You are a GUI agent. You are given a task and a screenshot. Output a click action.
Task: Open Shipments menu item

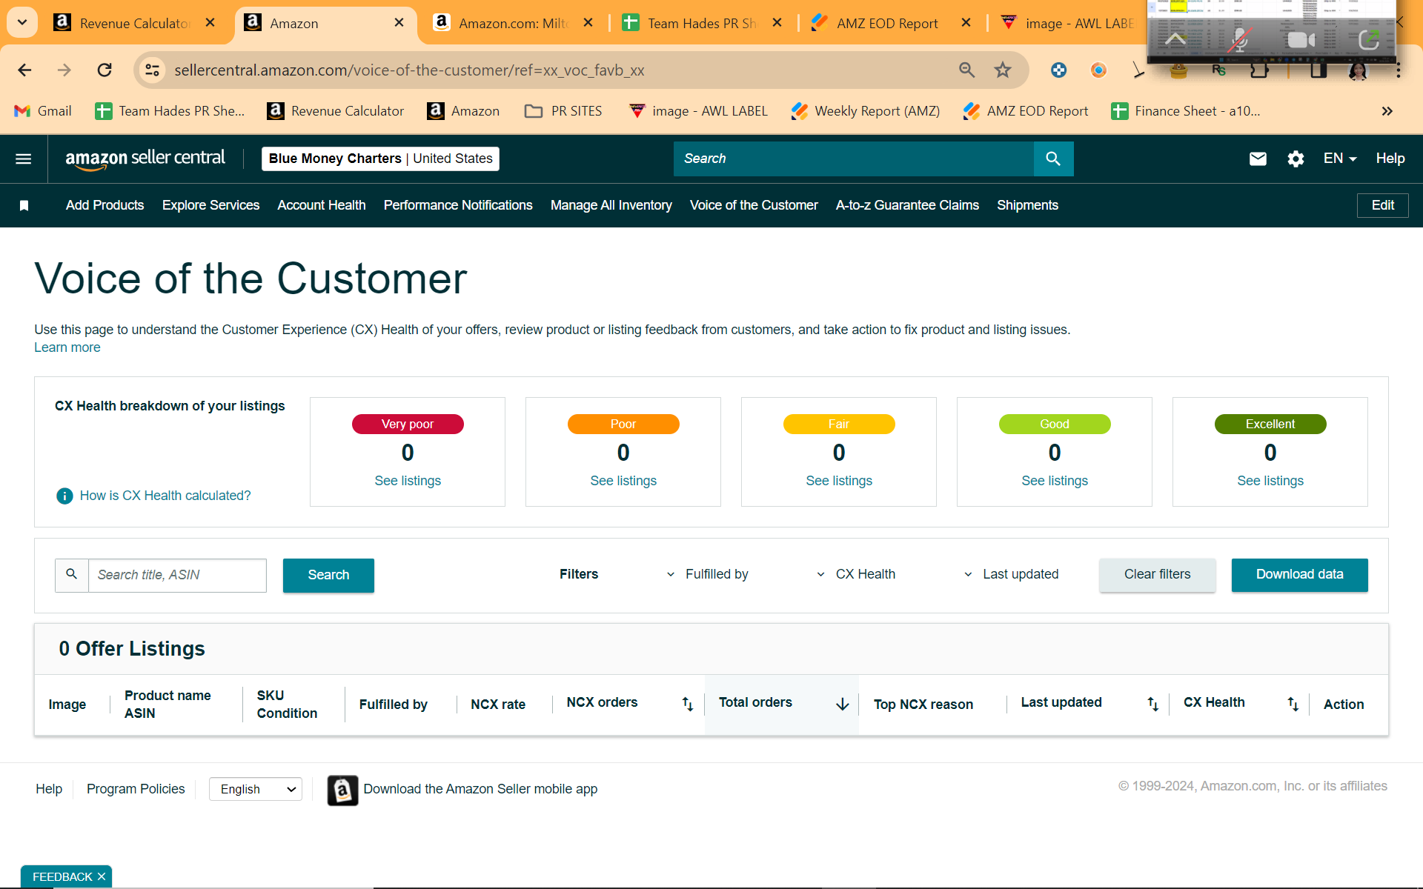tap(1027, 205)
